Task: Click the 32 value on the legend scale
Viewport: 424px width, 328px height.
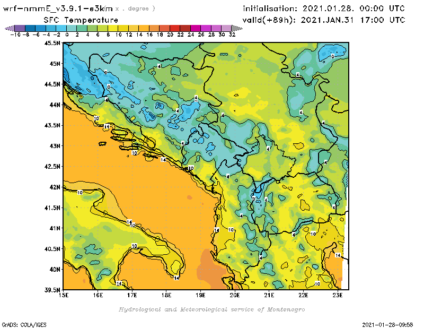Action: click(x=232, y=34)
